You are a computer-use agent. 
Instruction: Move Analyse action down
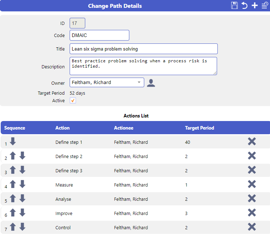coord(22,198)
